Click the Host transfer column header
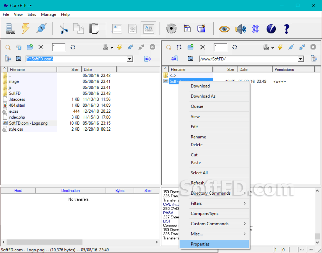Viewport: 322px width, 253px height. 18,191
